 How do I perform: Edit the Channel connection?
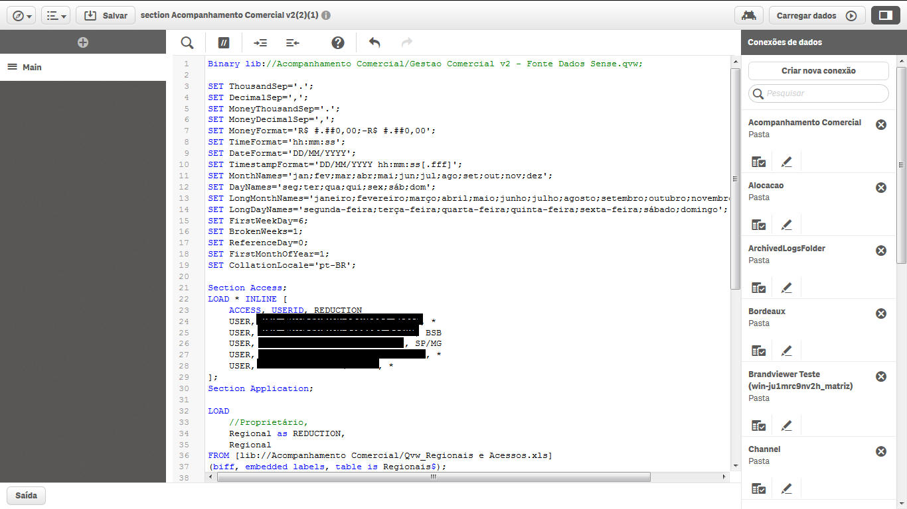click(x=787, y=488)
